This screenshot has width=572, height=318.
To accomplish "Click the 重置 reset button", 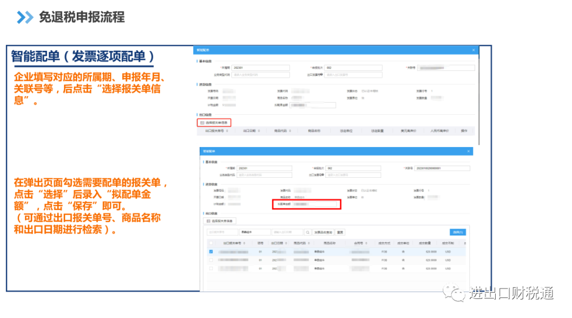I will 340,232.
